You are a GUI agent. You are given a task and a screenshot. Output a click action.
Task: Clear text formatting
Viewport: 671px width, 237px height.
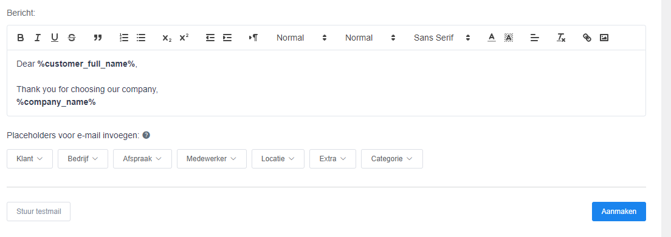click(561, 38)
